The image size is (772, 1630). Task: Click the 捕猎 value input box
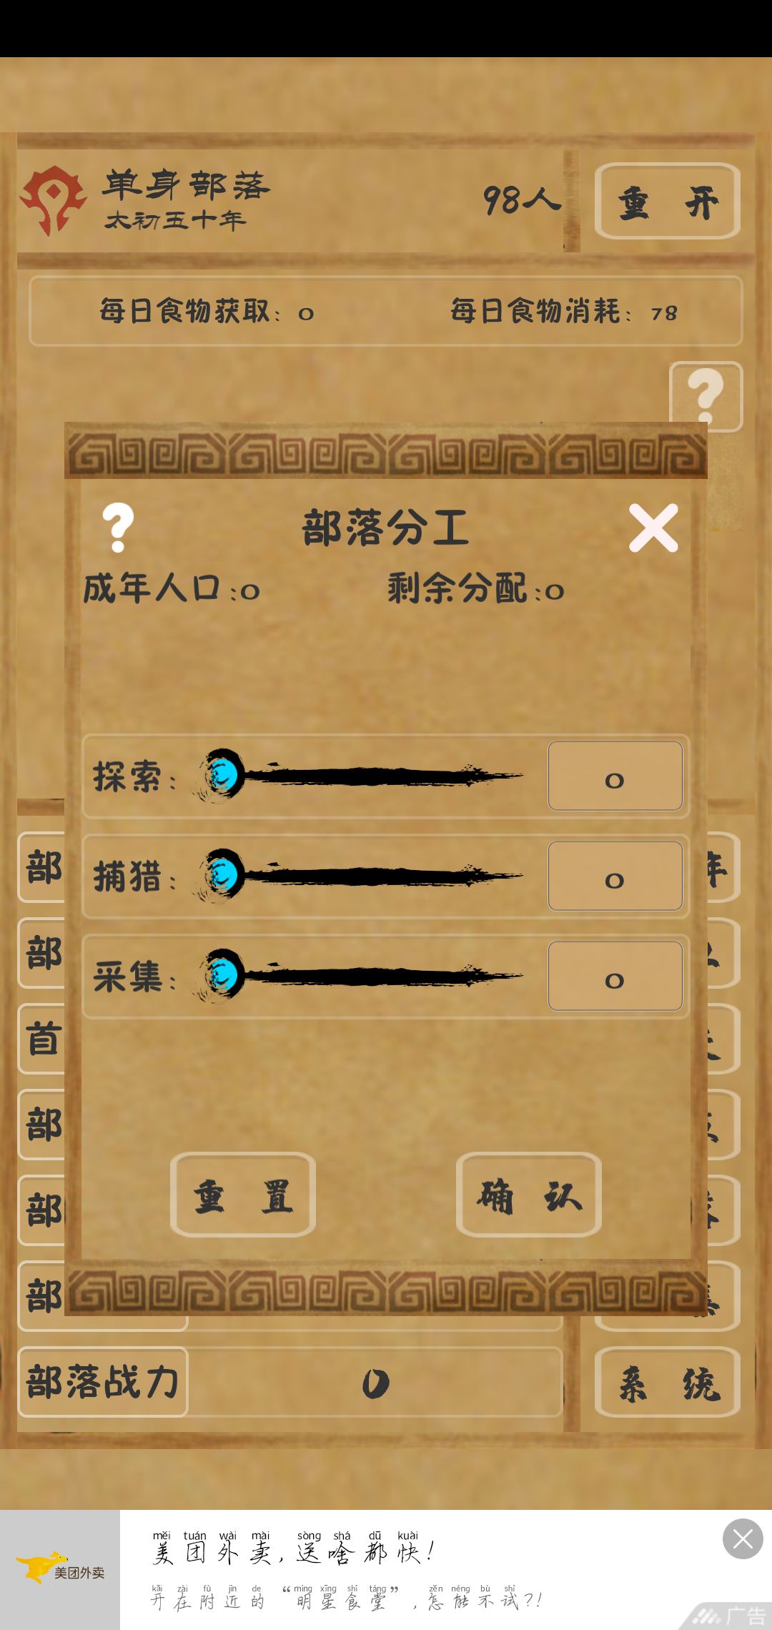coord(615,876)
